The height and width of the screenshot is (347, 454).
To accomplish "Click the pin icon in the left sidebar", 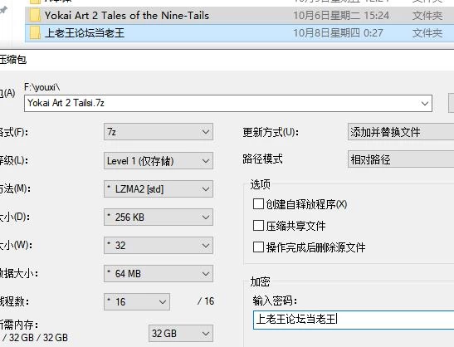I will click(x=3, y=11).
